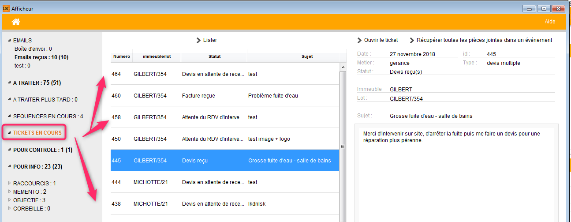Click the Lot field GILBERT/354
Image resolution: width=571 pixels, height=222 pixels.
coord(472,98)
